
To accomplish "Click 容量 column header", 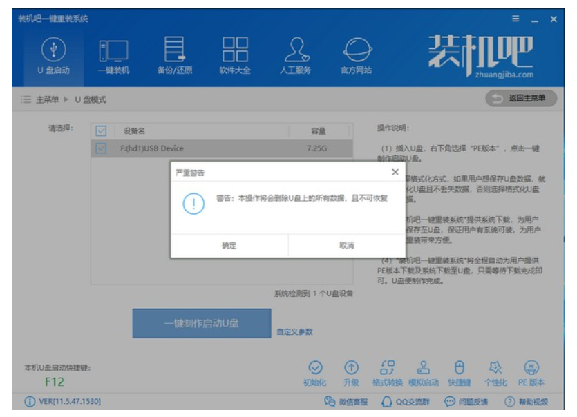I will [x=319, y=131].
